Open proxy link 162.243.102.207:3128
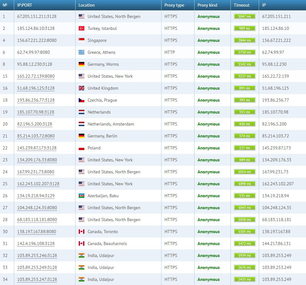 pos(38,184)
